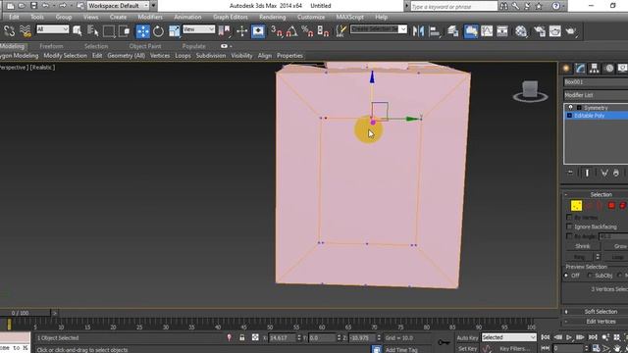
Task: Open Curve Editor
Action: pyautogui.click(x=487, y=31)
